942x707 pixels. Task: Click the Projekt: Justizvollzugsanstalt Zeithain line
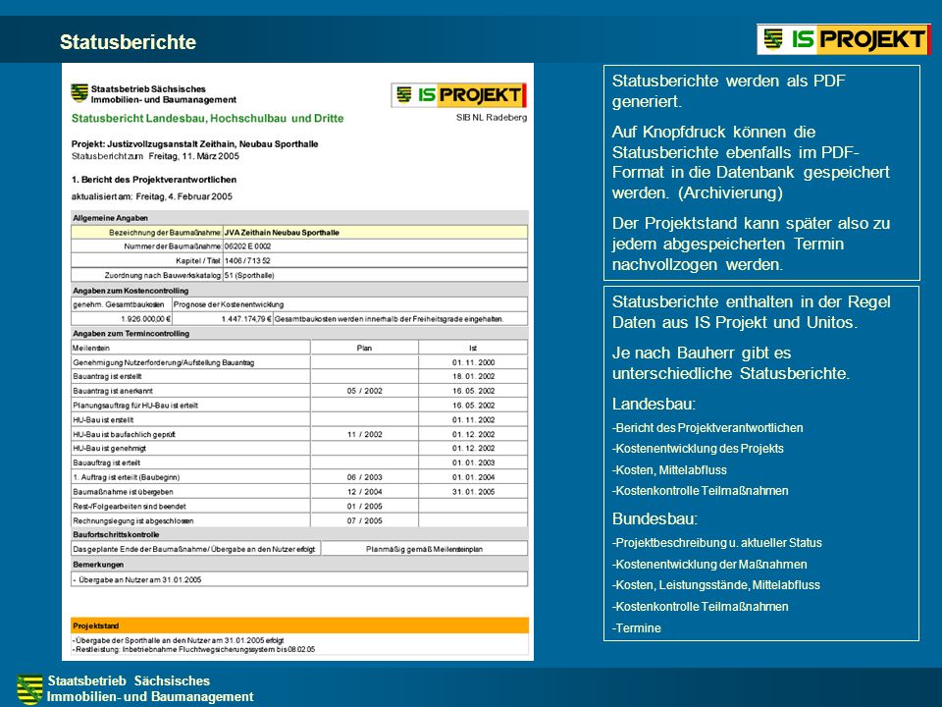194,143
